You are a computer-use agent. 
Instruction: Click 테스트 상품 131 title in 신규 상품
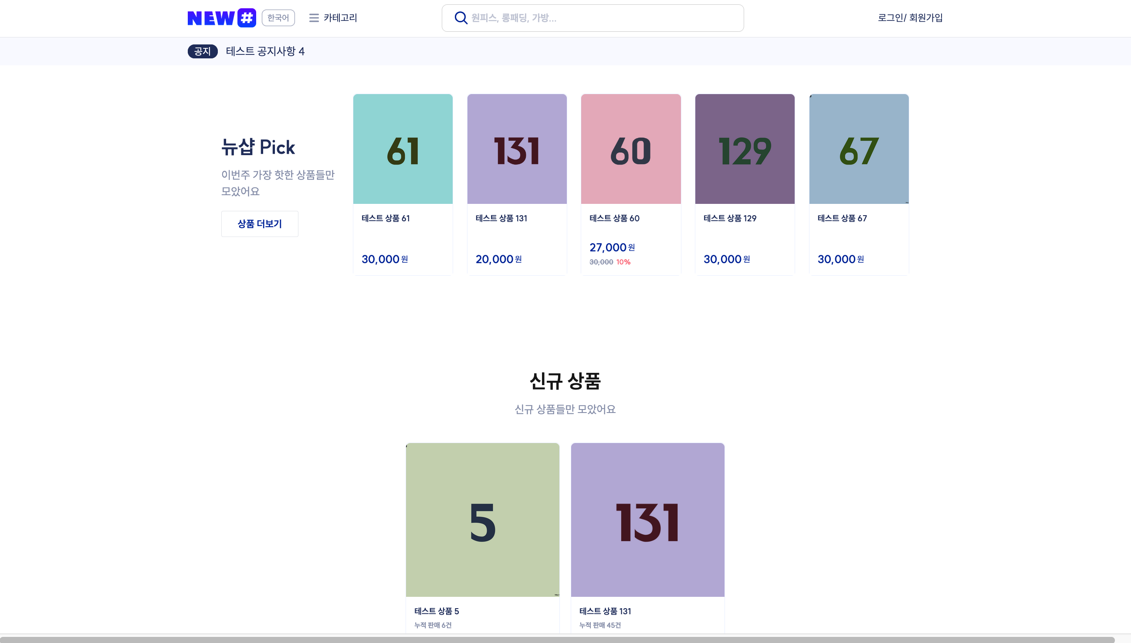click(x=605, y=611)
